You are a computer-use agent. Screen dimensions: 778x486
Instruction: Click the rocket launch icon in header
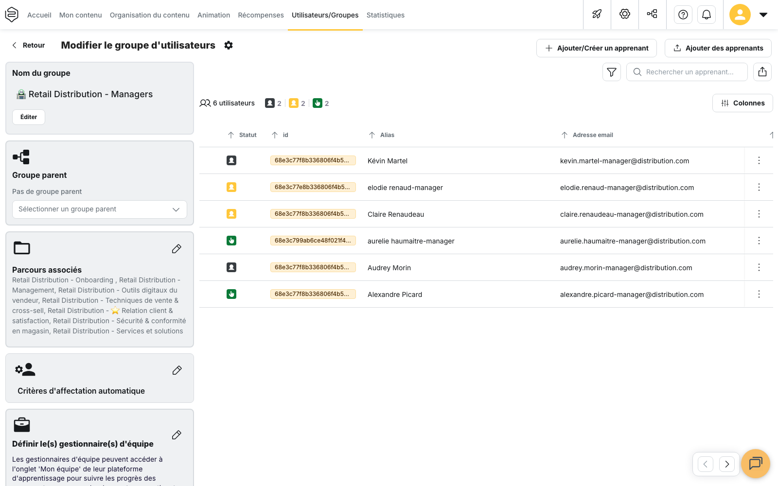[x=597, y=14]
